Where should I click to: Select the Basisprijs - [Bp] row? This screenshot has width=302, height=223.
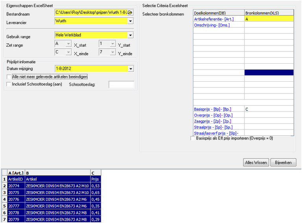pos(243,109)
